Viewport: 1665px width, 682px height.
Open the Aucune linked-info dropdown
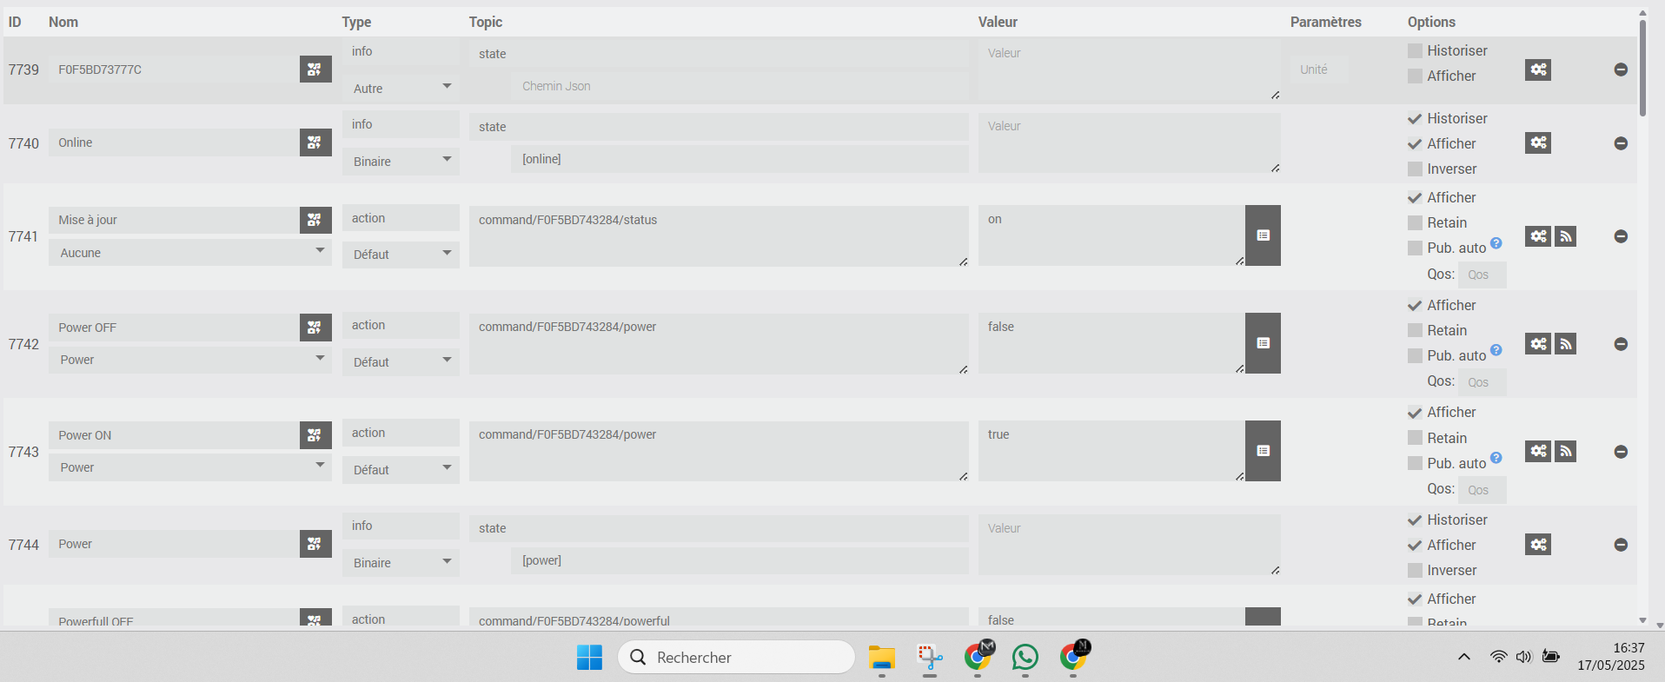tap(190, 253)
